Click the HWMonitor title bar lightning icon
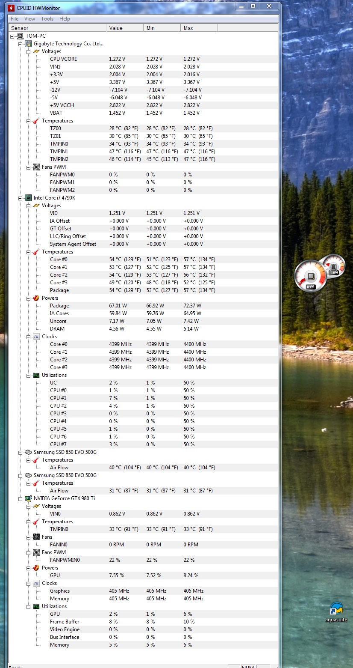This screenshot has height=668, width=353. tap(11, 7)
